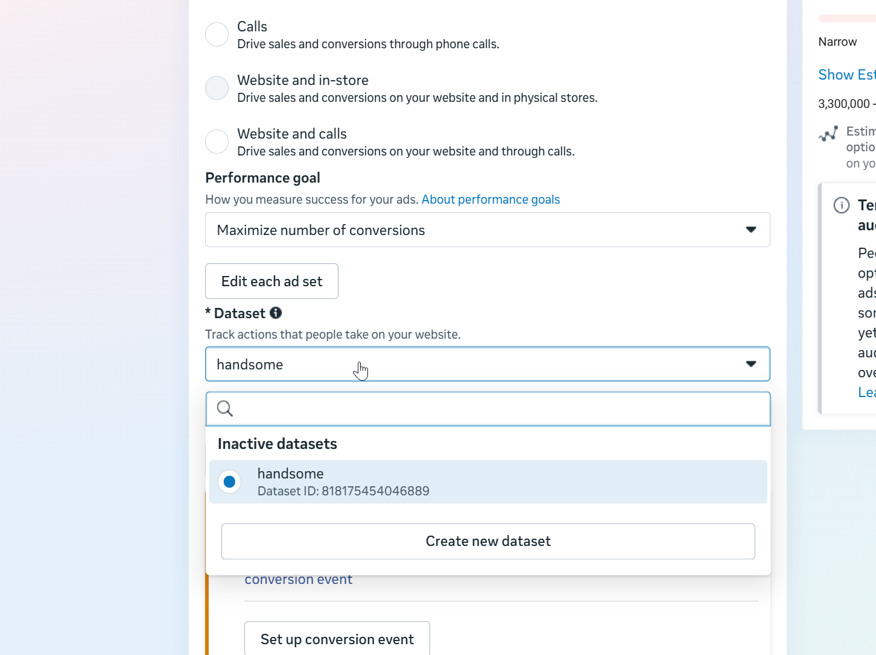The width and height of the screenshot is (876, 655).
Task: Click the Dataset info icon
Action: tap(276, 313)
